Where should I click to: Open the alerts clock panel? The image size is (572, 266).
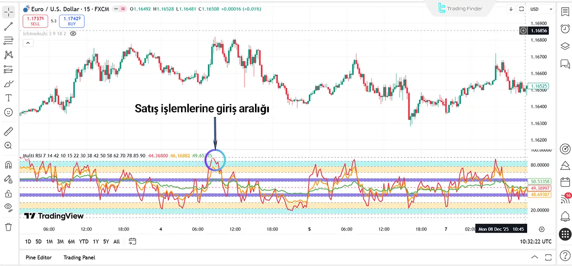click(x=565, y=29)
